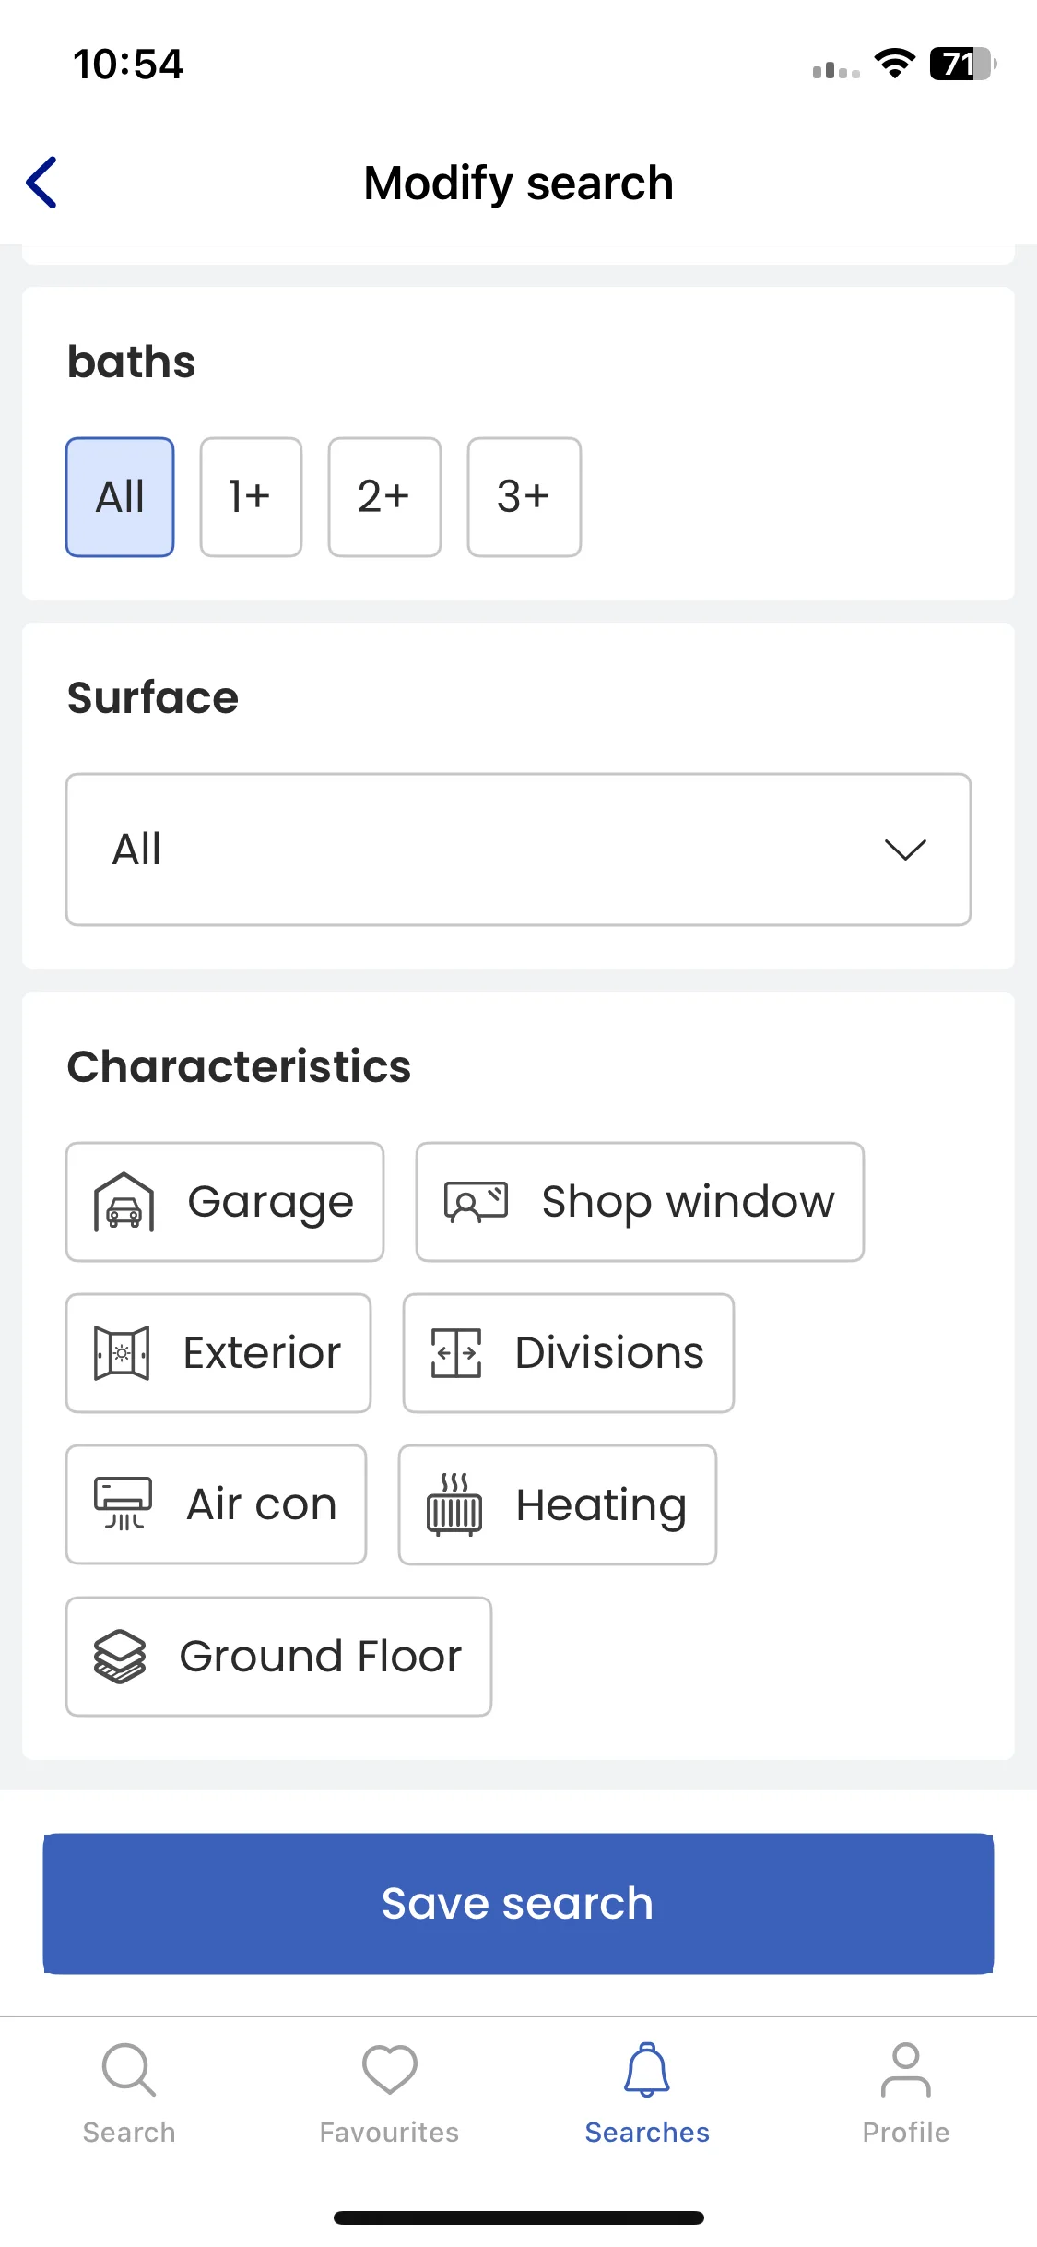Image resolution: width=1037 pixels, height=2247 pixels.
Task: Tap the air conditioner icon
Action: pyautogui.click(x=123, y=1504)
